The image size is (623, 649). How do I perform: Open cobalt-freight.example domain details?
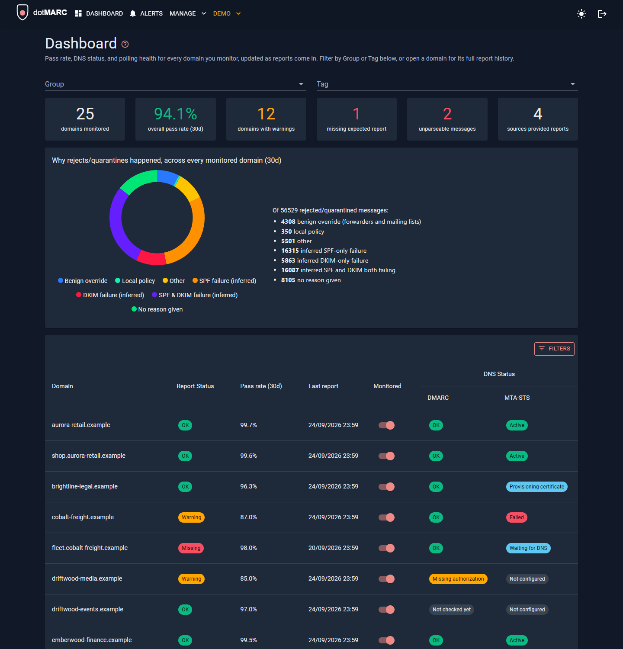tap(83, 517)
